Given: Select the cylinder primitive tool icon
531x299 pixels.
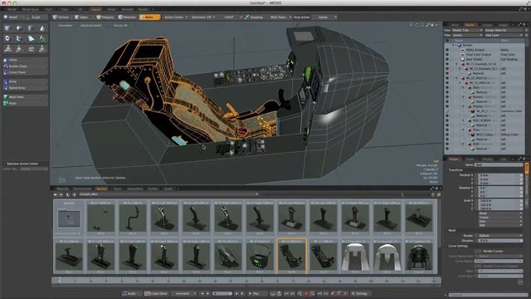Looking at the screenshot, I should pos(31,28).
